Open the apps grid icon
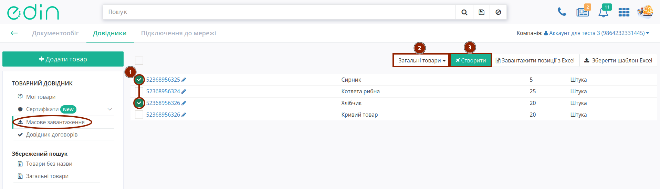 (624, 12)
